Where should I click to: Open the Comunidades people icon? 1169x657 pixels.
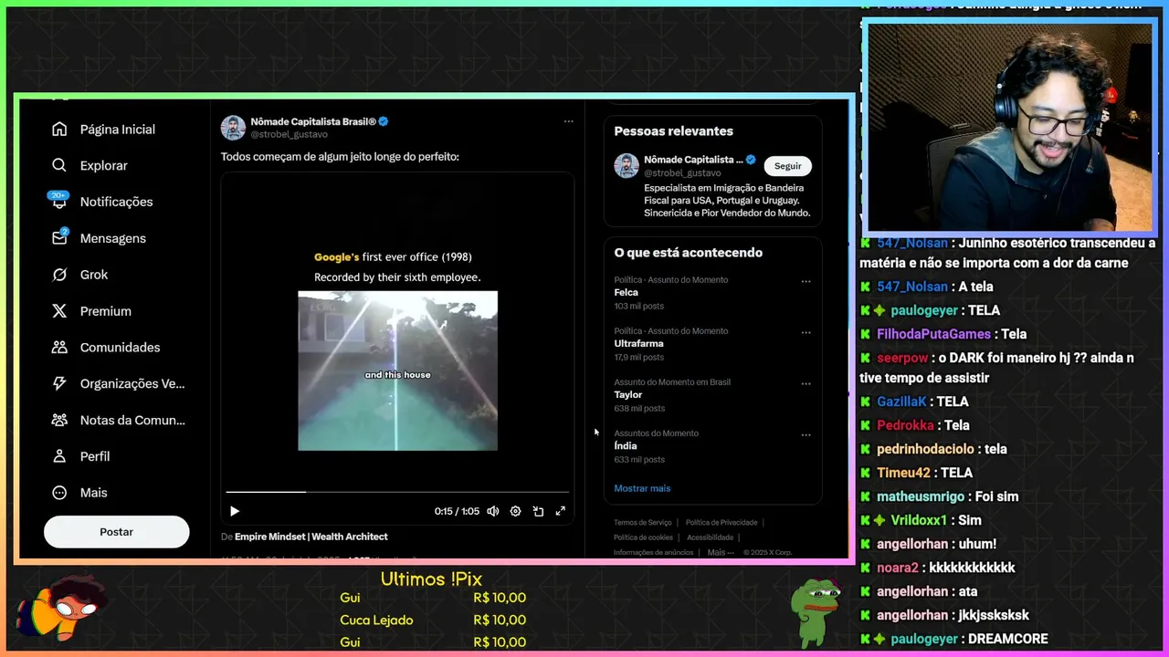59,348
